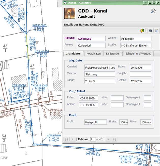Click manhole label KOR16S060 on map
Viewport: 160px width, 166px height.
click(39, 25)
